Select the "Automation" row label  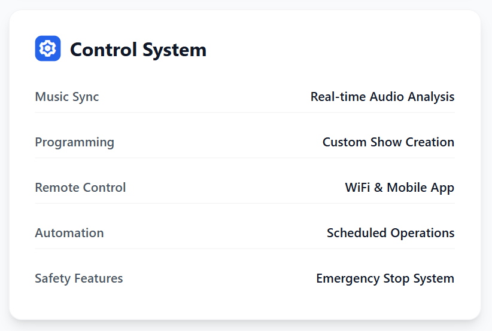pyautogui.click(x=69, y=233)
